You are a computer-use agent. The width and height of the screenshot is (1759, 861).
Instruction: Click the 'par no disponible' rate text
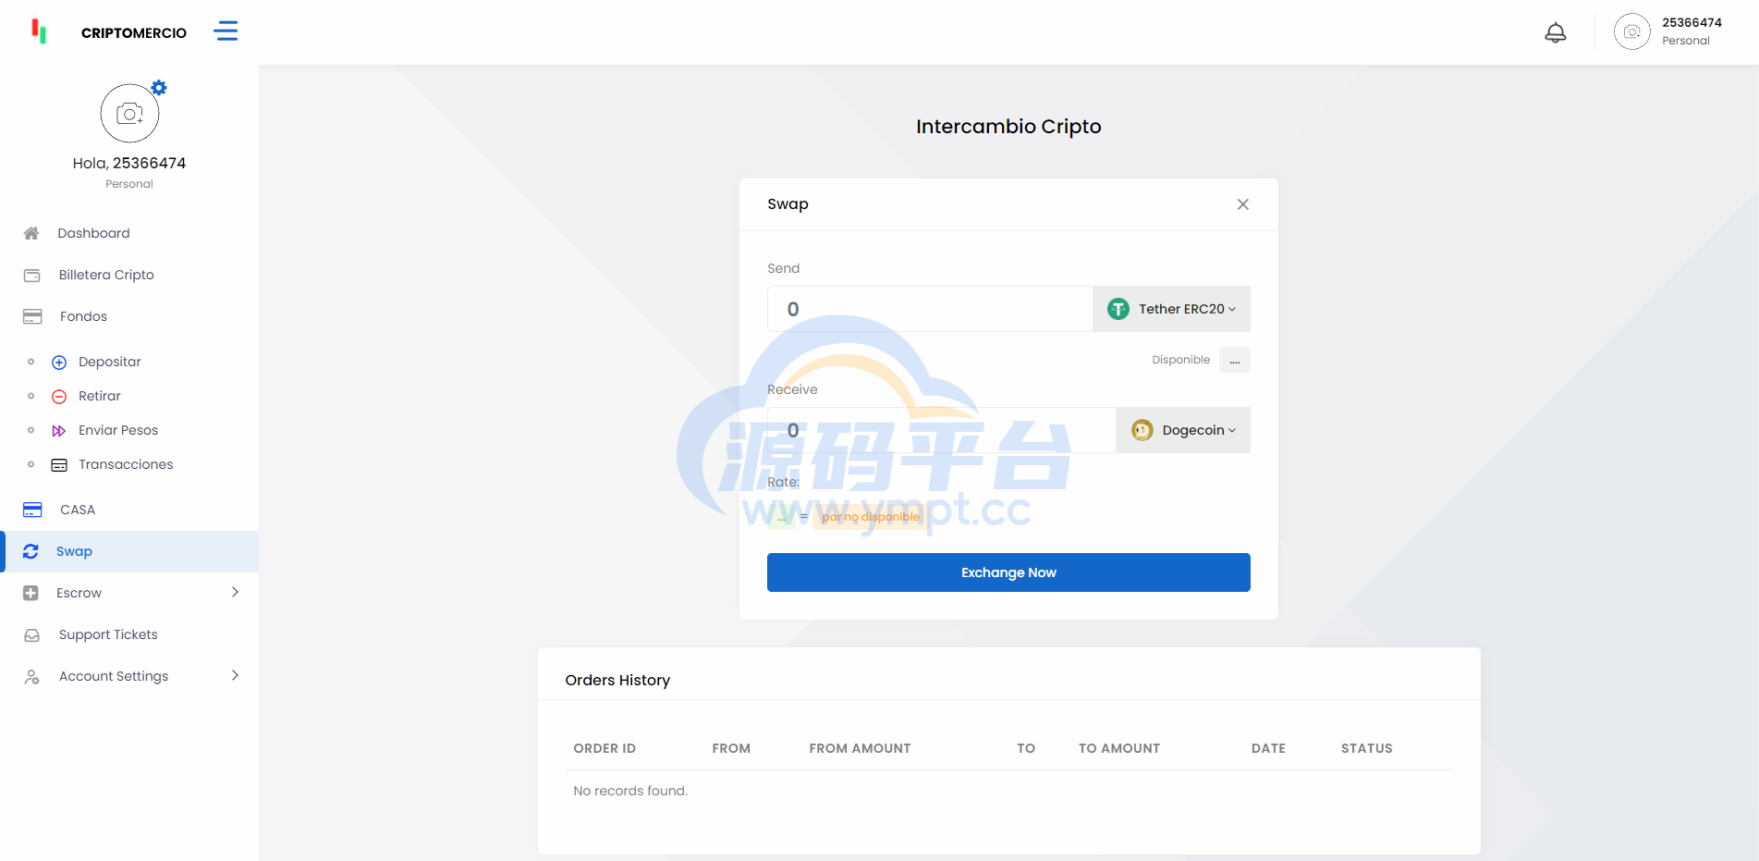[x=871, y=517]
